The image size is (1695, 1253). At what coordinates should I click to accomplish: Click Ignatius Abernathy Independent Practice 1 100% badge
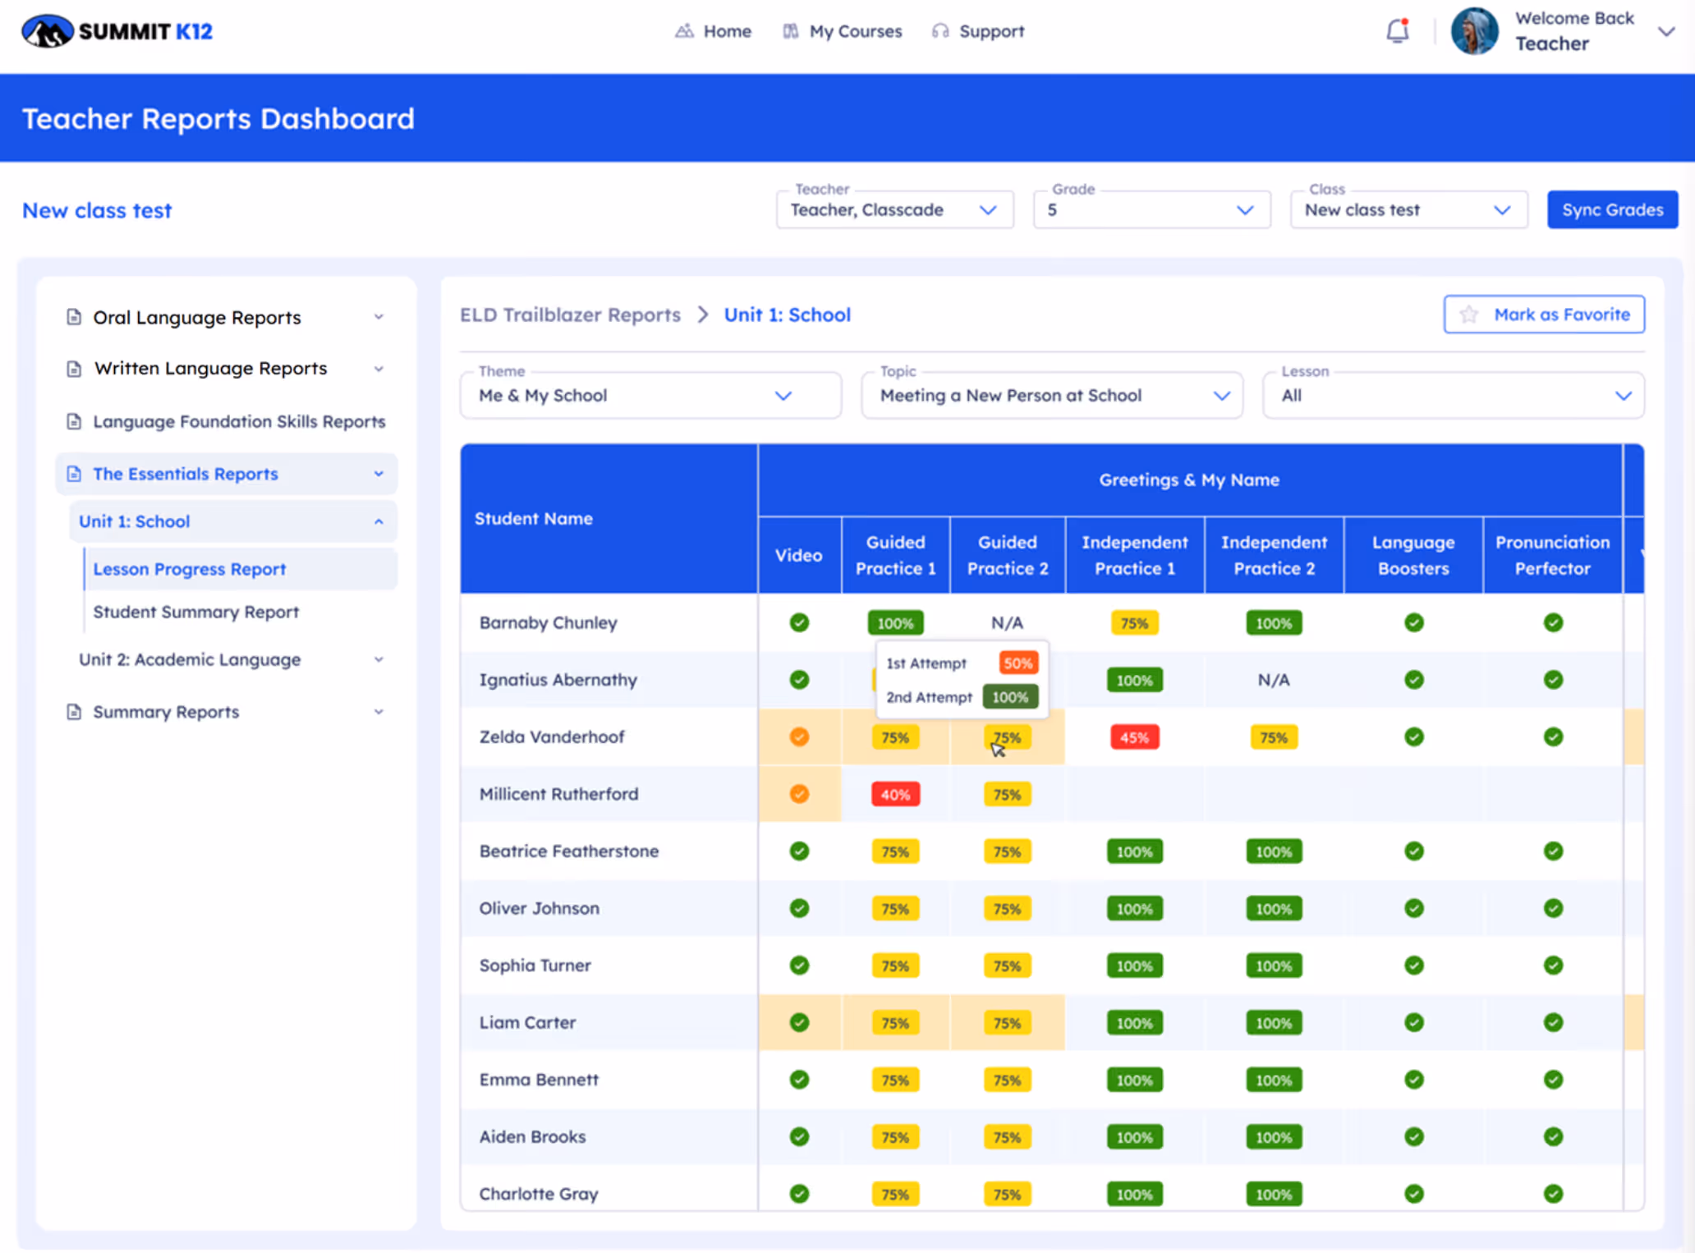coord(1134,681)
